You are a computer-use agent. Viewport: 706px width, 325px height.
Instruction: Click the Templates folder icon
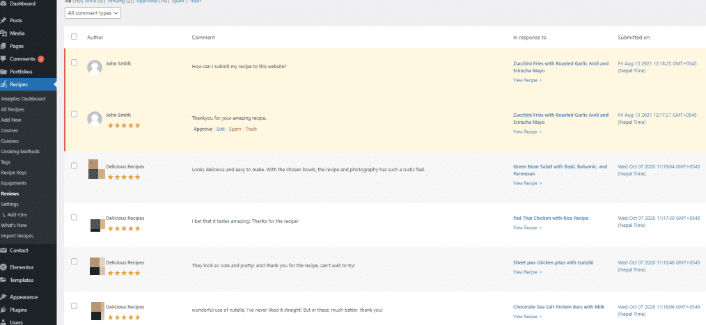(x=3, y=280)
